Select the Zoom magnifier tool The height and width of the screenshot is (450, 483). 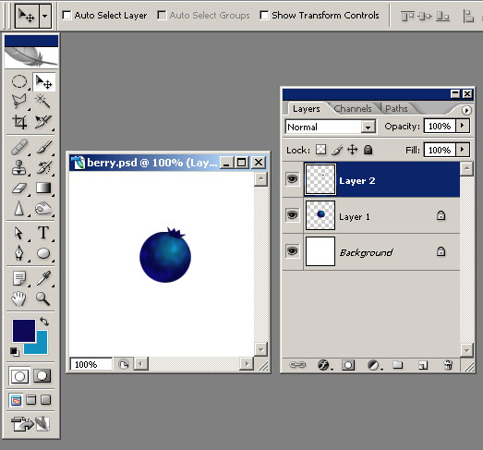[43, 298]
